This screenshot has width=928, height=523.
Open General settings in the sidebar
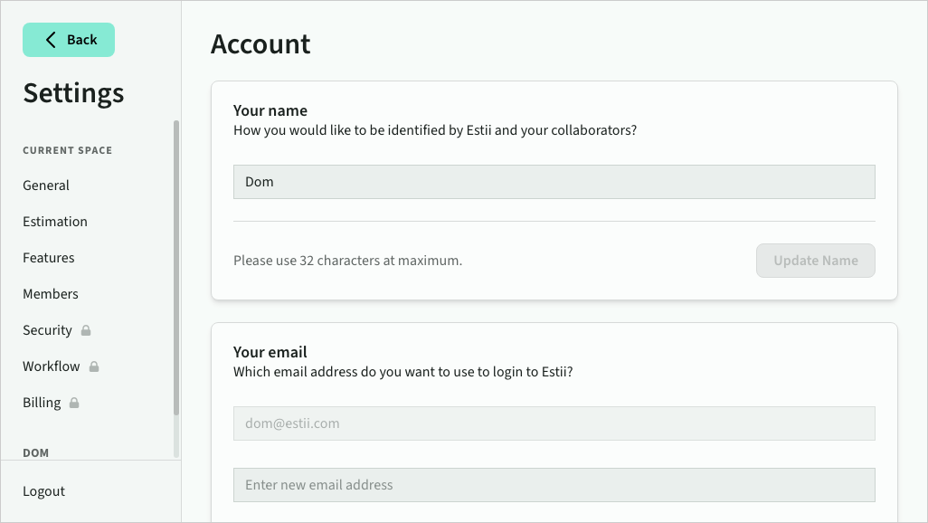[x=46, y=185]
